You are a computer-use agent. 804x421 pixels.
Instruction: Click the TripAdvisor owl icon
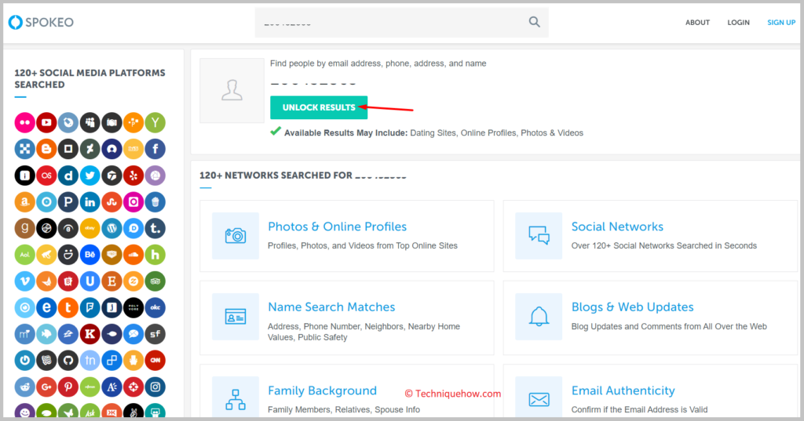point(155,281)
